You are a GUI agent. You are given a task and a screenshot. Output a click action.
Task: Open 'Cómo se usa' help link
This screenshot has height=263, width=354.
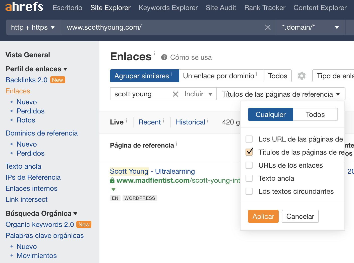[x=191, y=57]
